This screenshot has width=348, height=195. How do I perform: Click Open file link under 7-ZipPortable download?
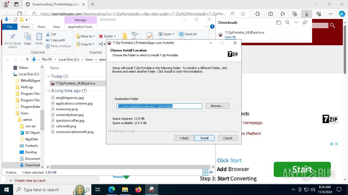coord(230,37)
